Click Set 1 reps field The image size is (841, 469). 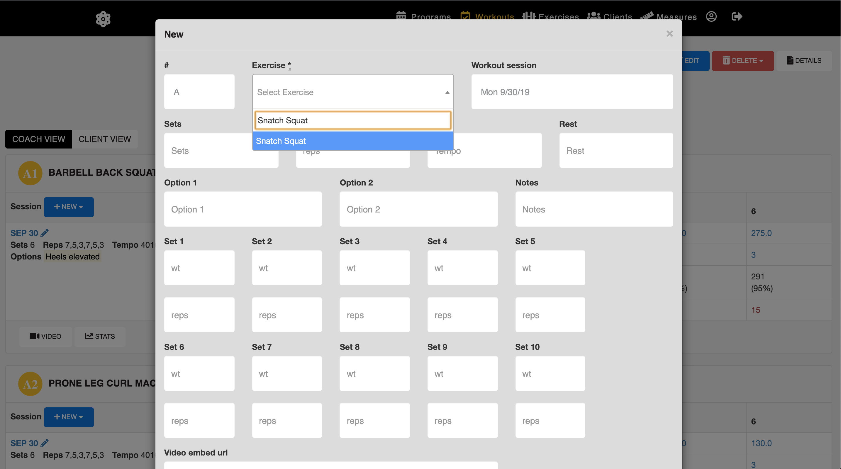[199, 315]
